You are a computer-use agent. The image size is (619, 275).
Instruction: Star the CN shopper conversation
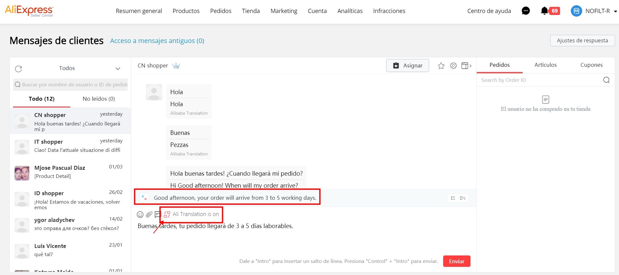point(441,66)
